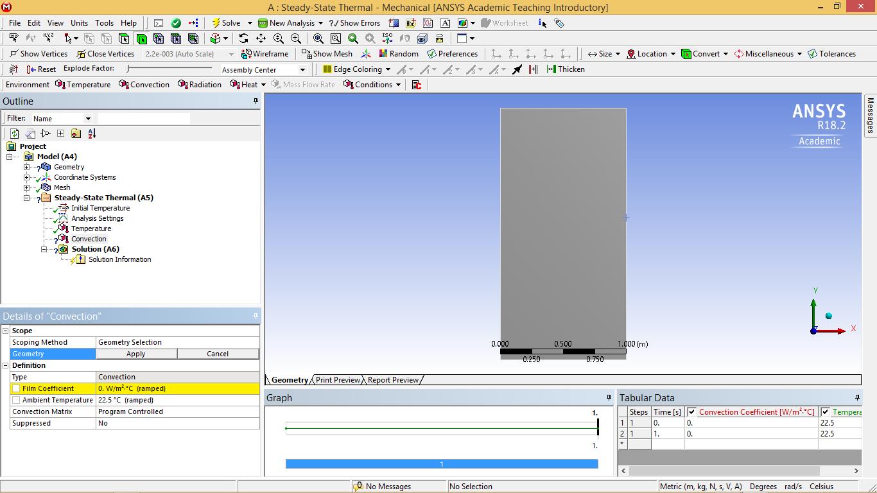Click the Outline filter text field
The width and height of the screenshot is (877, 493).
click(x=144, y=118)
